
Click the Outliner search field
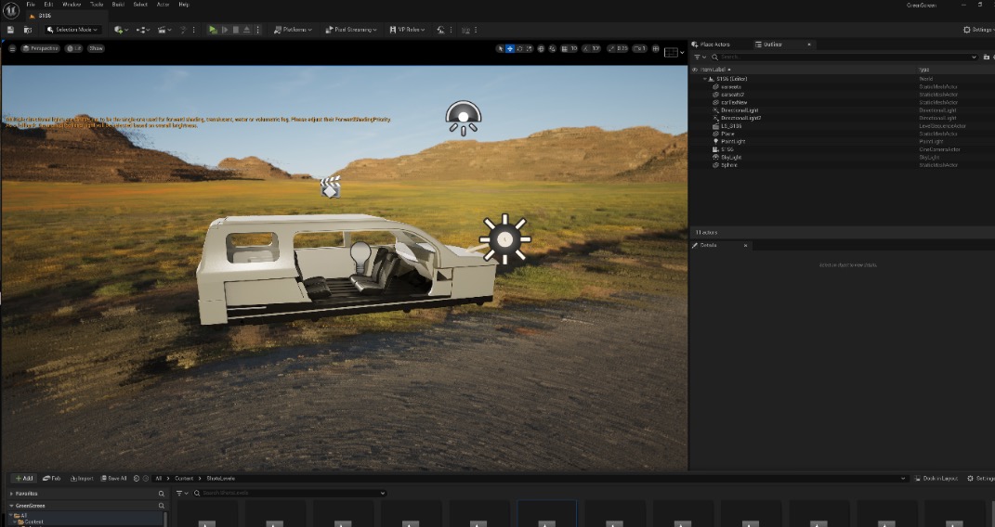tap(844, 57)
